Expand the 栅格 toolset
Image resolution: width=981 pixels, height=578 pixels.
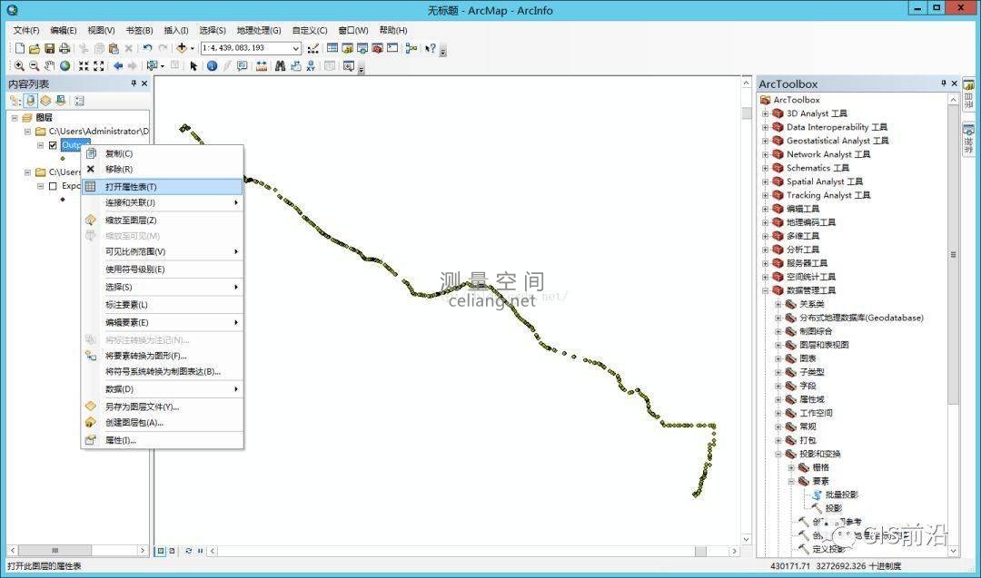coord(791,467)
